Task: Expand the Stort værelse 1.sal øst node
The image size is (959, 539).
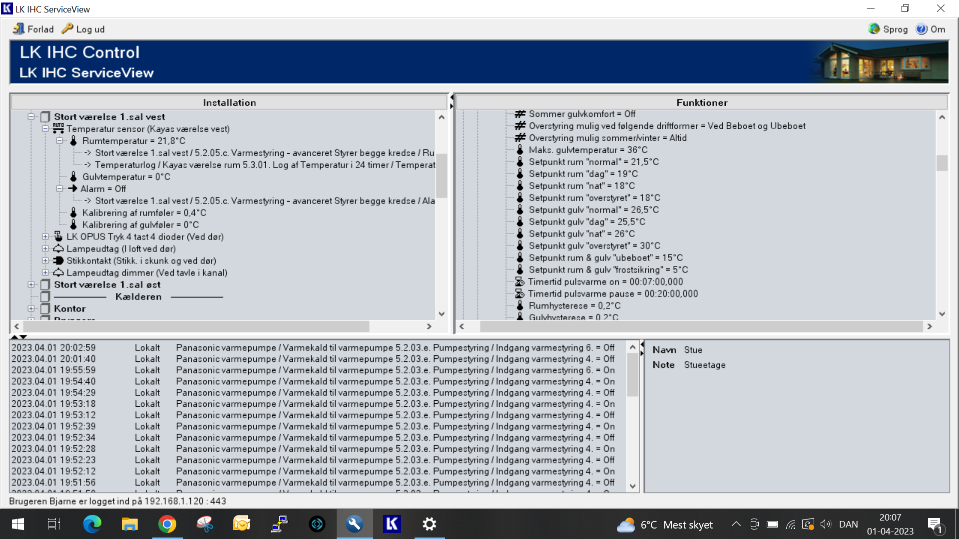Action: (31, 284)
